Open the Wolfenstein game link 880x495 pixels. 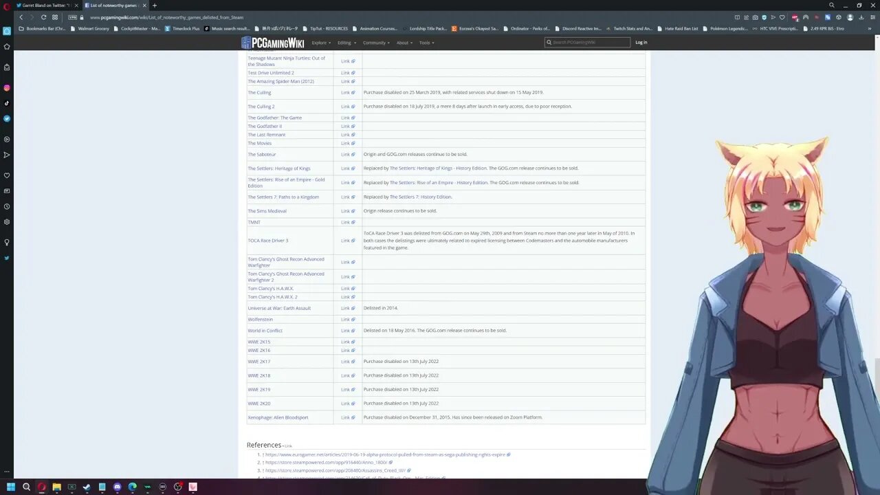click(x=261, y=320)
